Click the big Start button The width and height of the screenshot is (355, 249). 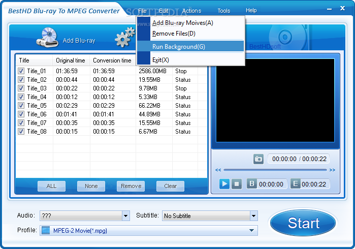[303, 223]
